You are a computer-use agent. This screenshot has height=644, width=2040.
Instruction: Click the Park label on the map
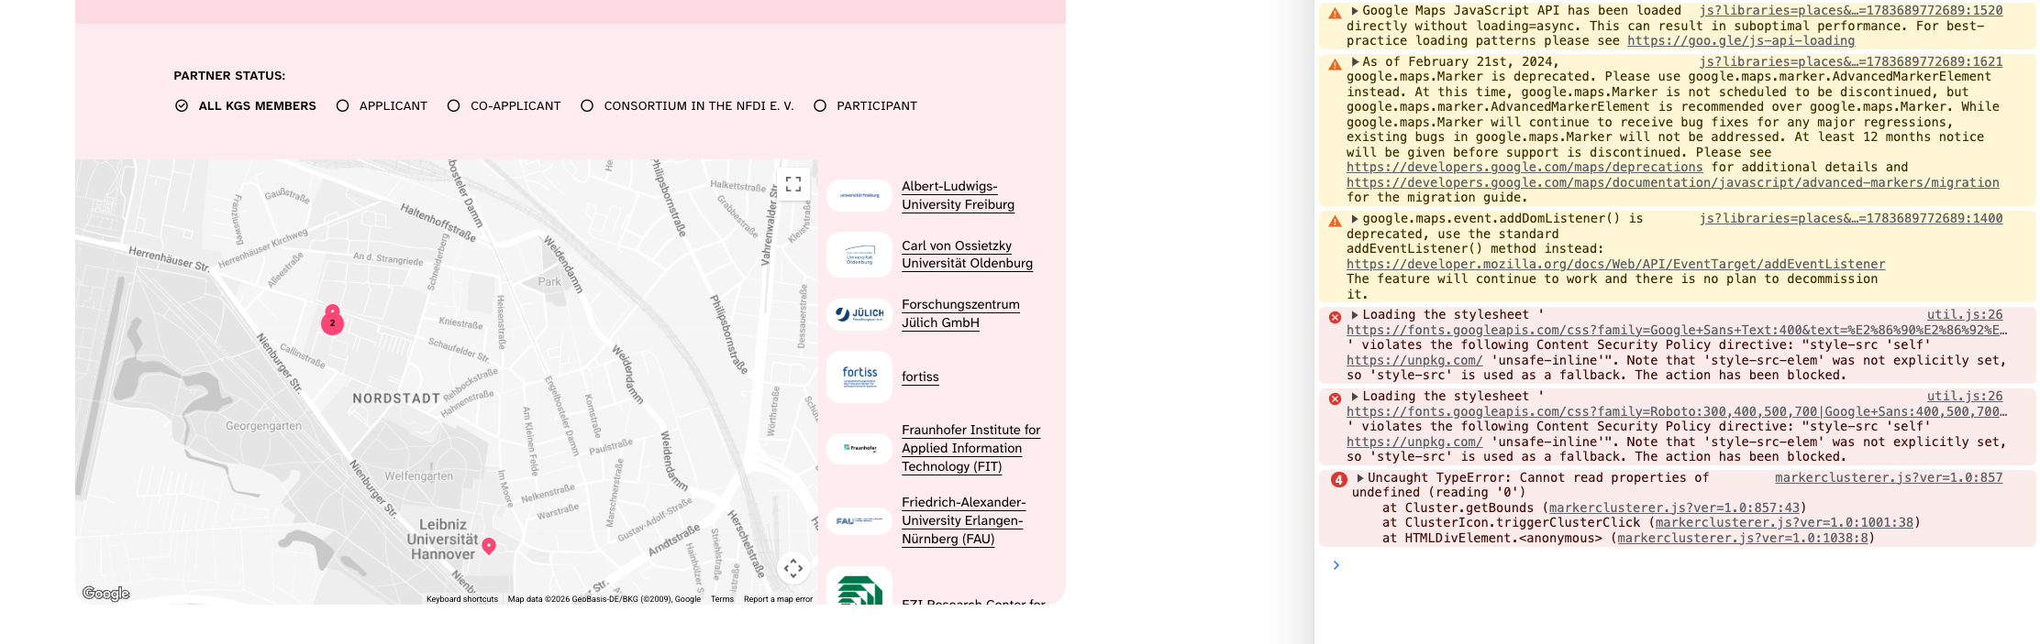click(x=549, y=282)
